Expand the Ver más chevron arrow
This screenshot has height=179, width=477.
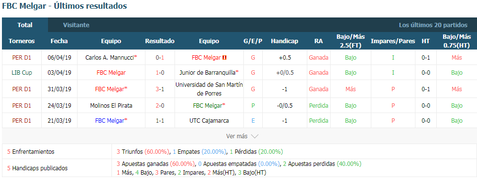point(254,136)
